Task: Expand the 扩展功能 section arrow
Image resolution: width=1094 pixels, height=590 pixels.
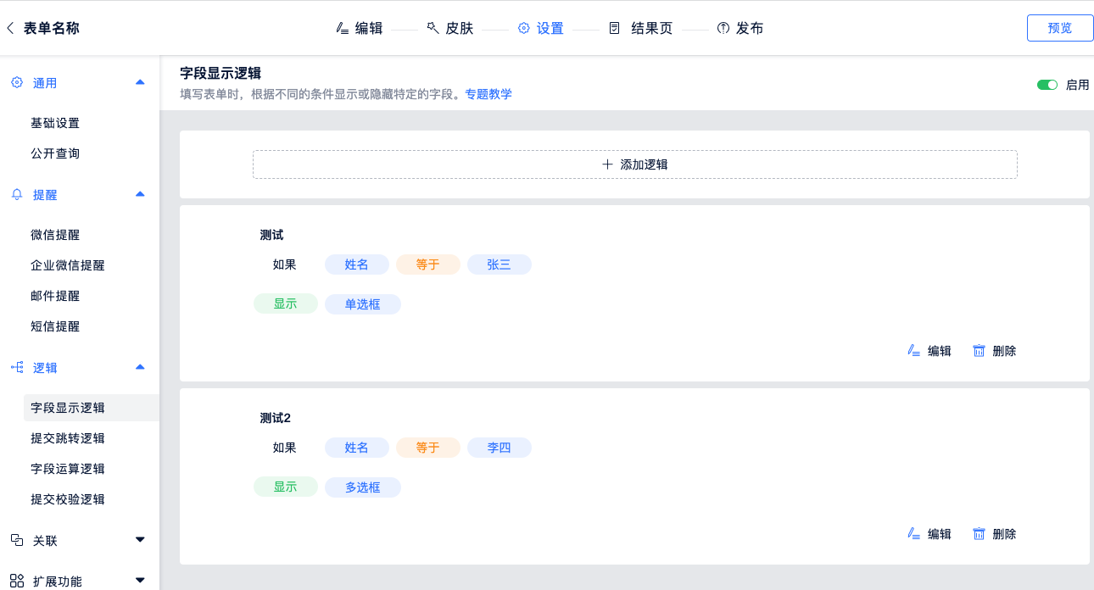Action: (140, 581)
